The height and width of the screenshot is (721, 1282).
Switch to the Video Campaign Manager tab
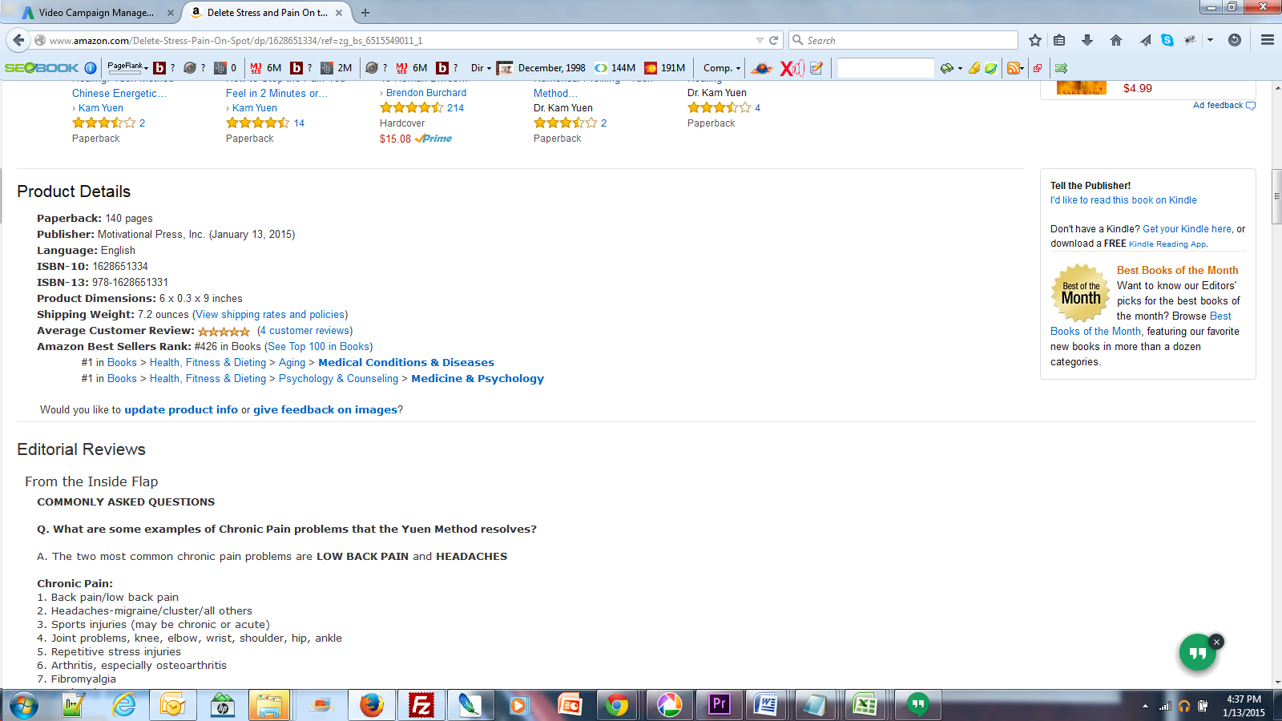tap(95, 13)
